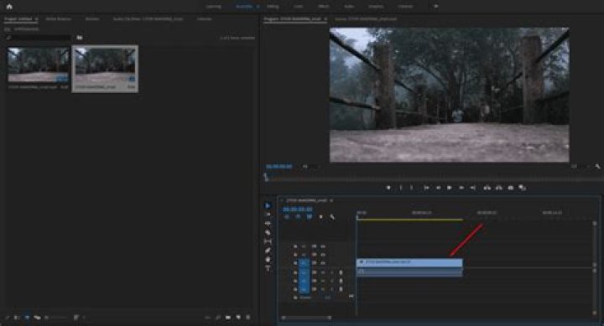Open Audio Clip Mixer tab
Image resolution: width=604 pixels, height=326 pixels.
[x=148, y=19]
